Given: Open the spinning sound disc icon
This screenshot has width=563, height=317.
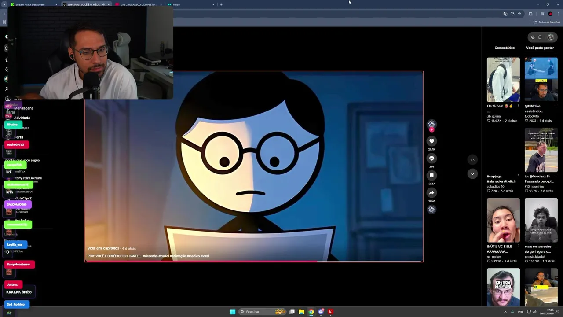Looking at the screenshot, I should click(x=431, y=210).
